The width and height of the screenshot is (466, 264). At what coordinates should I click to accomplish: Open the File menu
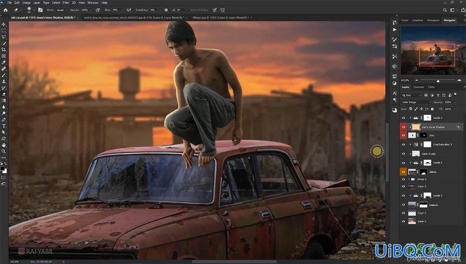pos(10,3)
